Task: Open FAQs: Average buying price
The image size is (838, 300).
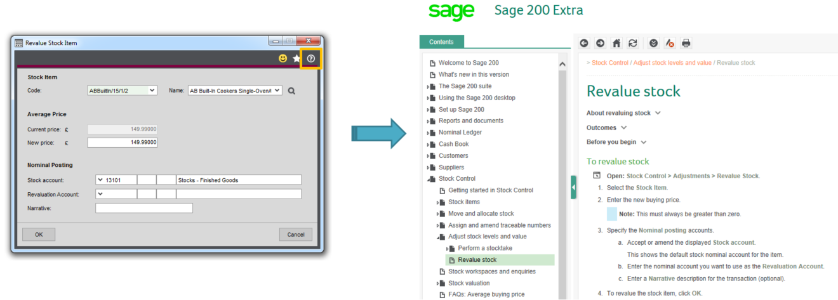Action: (x=486, y=294)
